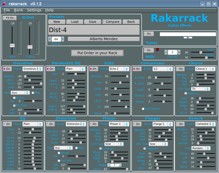Click the red MIDI activity indicator
This screenshot has width=219, height=173.
point(157,49)
